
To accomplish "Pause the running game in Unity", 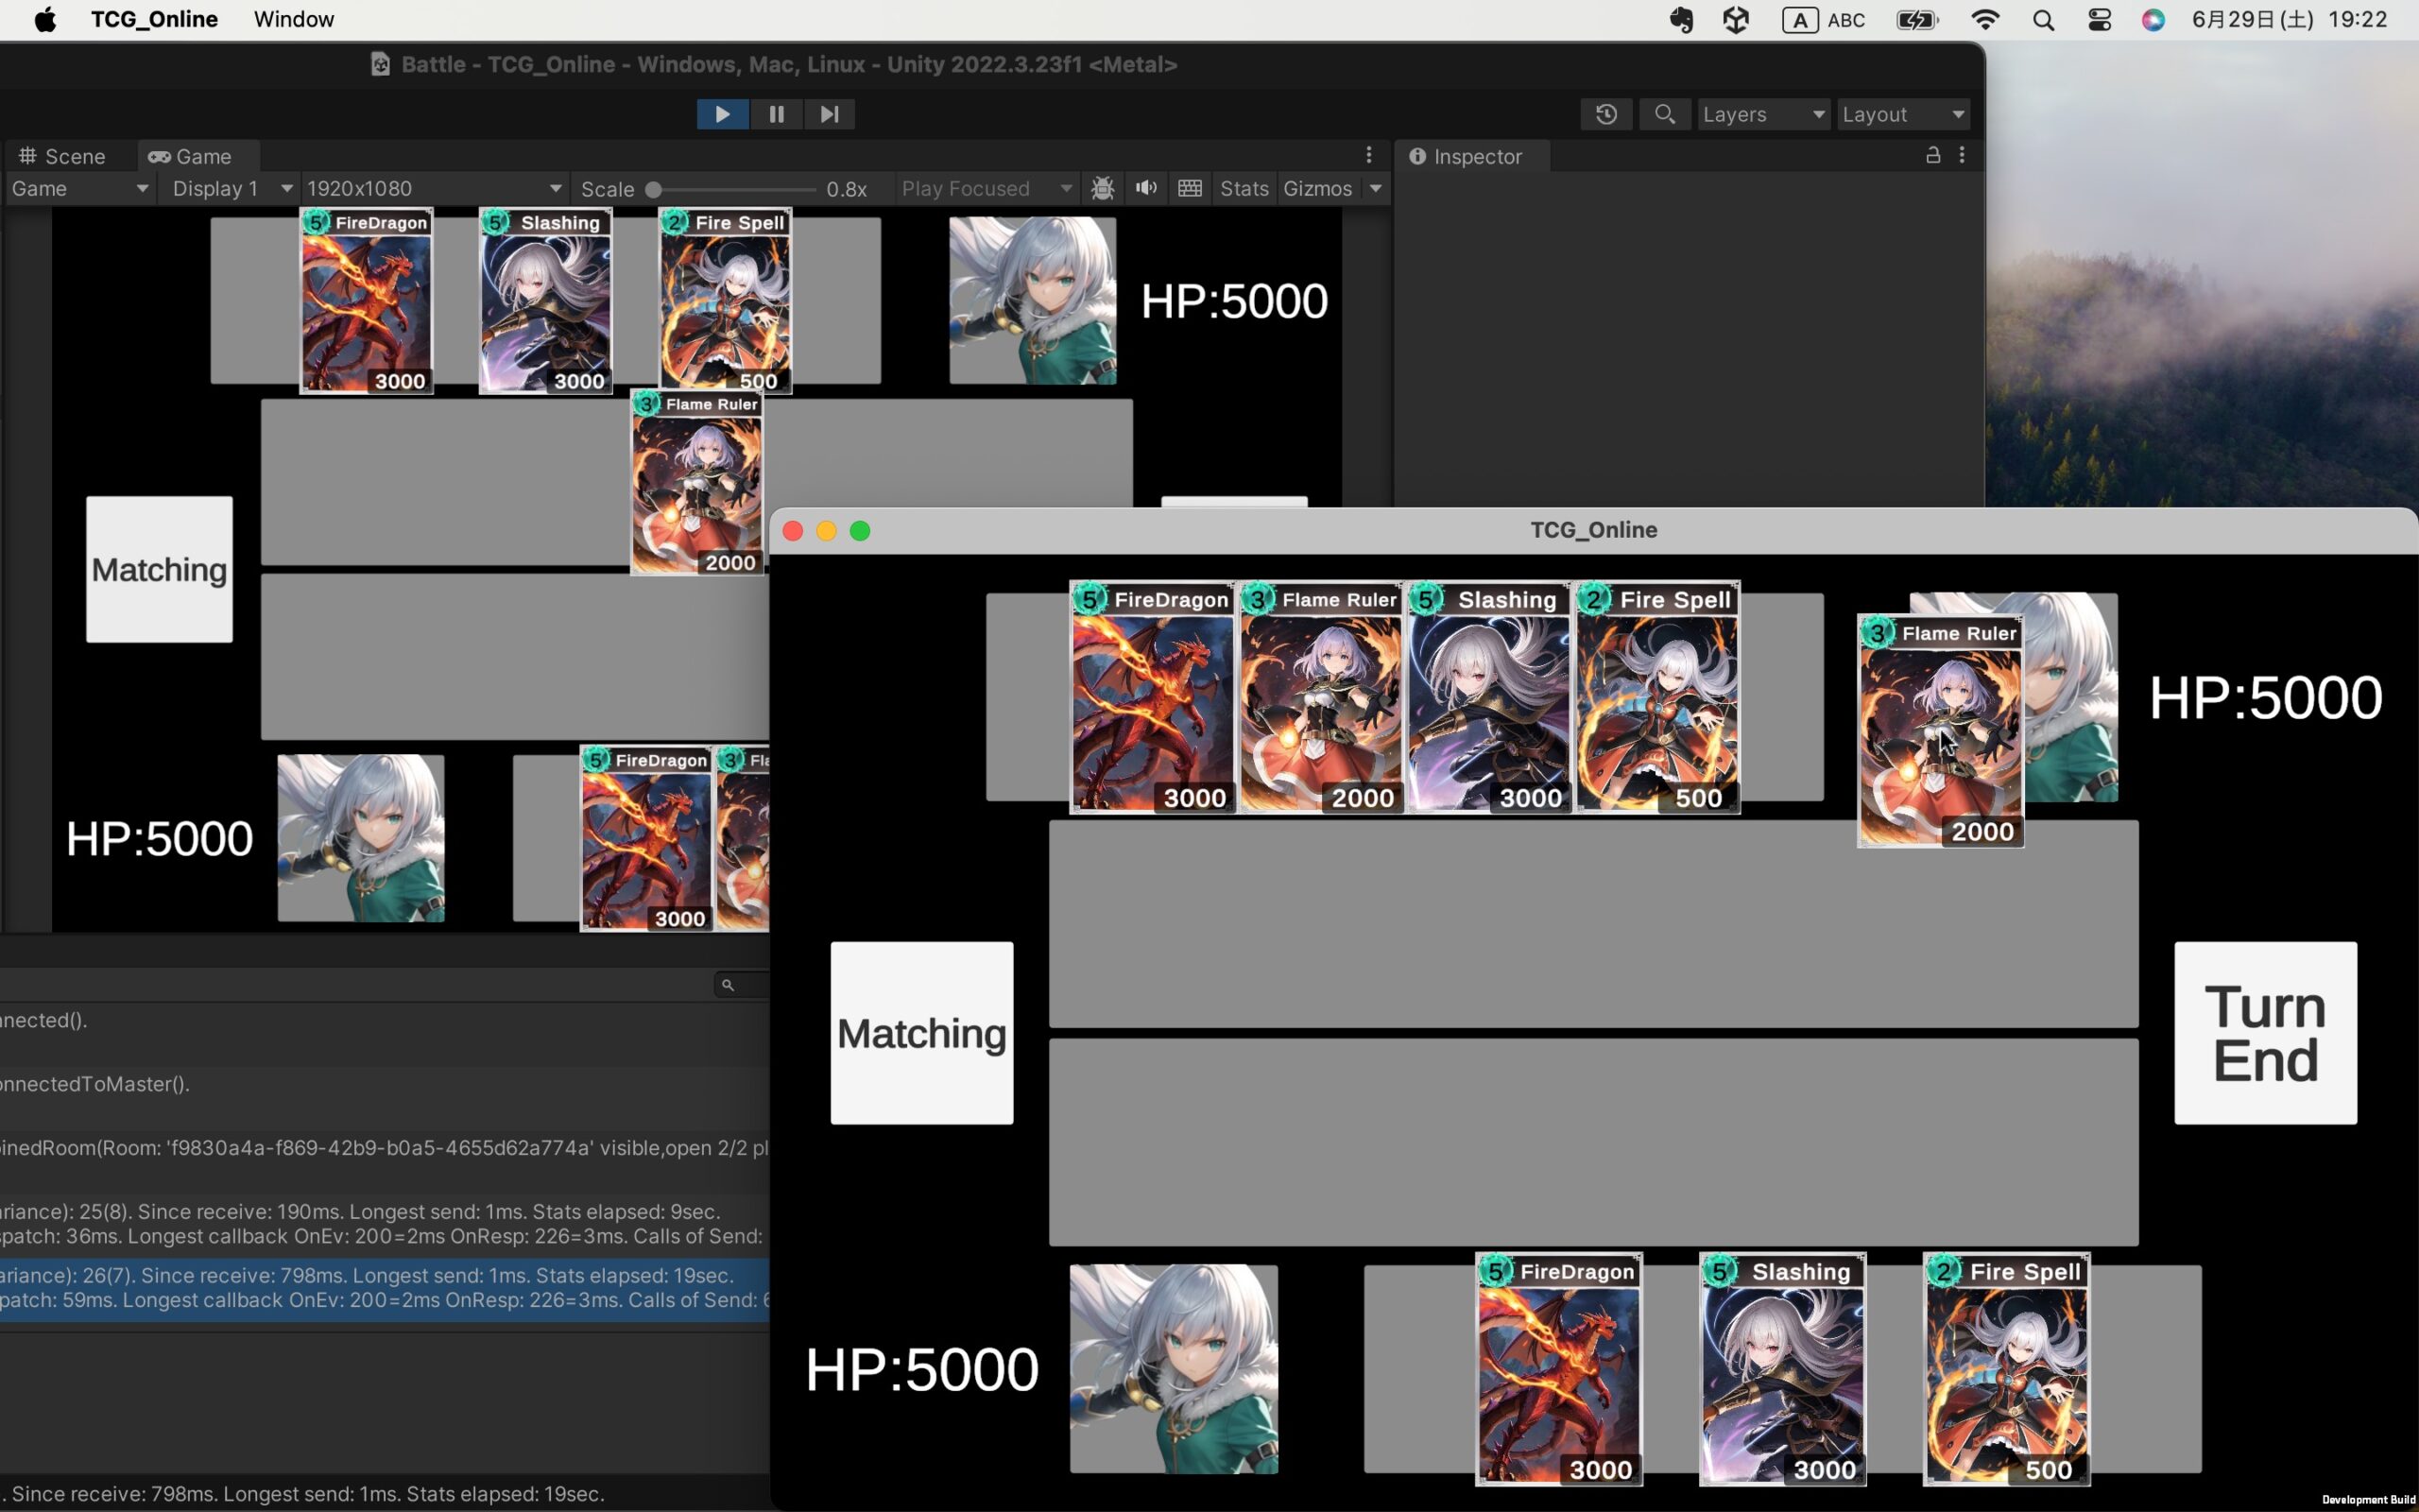I will [776, 114].
